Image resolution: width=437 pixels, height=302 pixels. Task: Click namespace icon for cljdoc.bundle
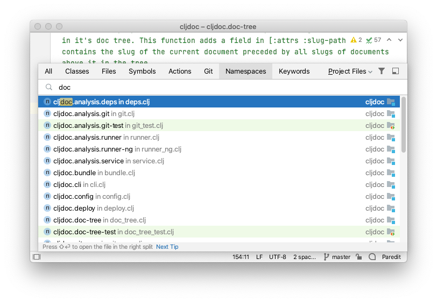click(47, 172)
